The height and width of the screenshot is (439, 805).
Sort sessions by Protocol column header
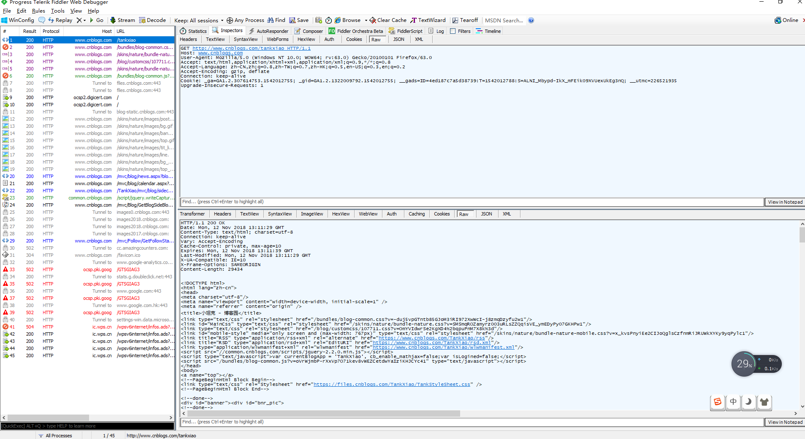coord(51,31)
